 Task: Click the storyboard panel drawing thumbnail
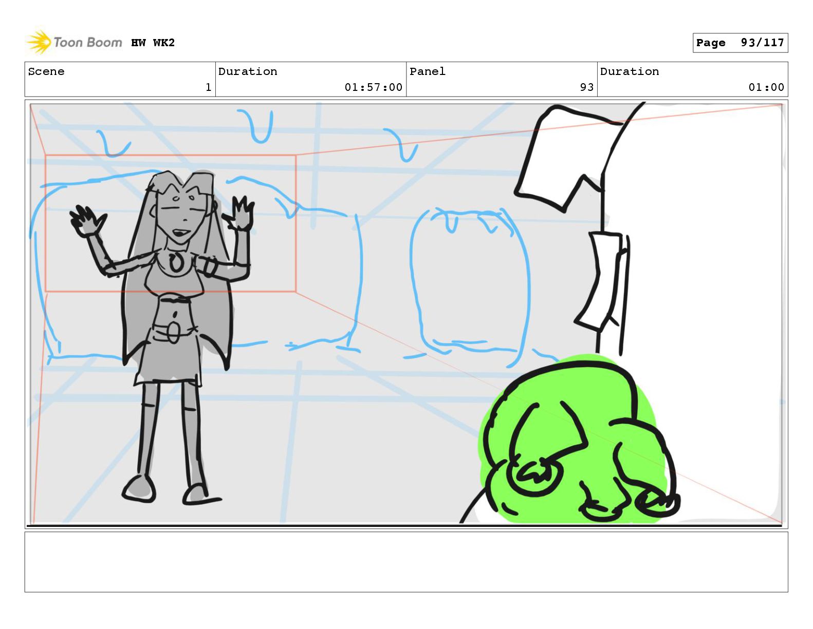(x=406, y=314)
